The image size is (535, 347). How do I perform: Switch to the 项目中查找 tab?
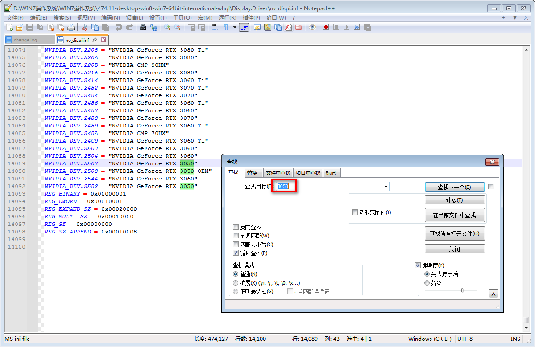(308, 173)
